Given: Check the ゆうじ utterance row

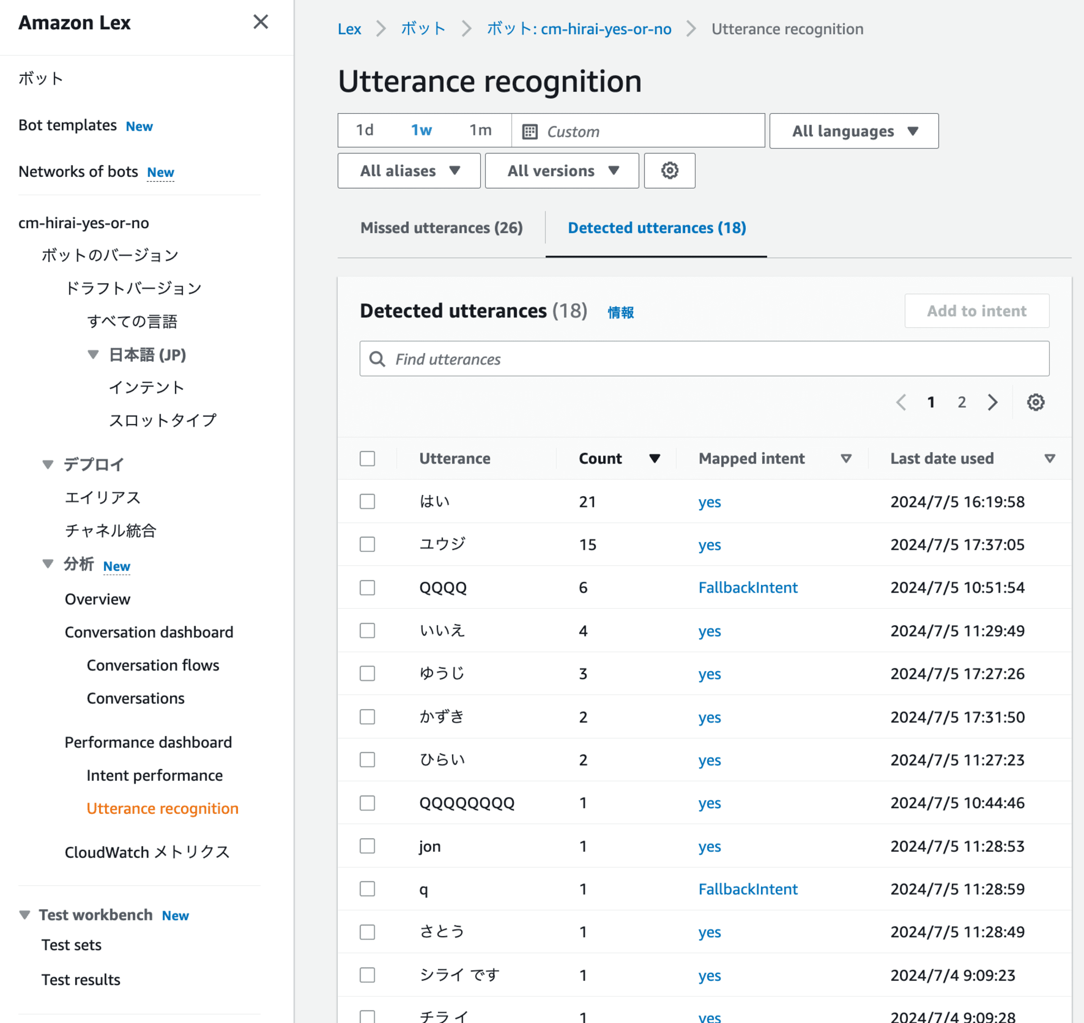Looking at the screenshot, I should point(367,673).
